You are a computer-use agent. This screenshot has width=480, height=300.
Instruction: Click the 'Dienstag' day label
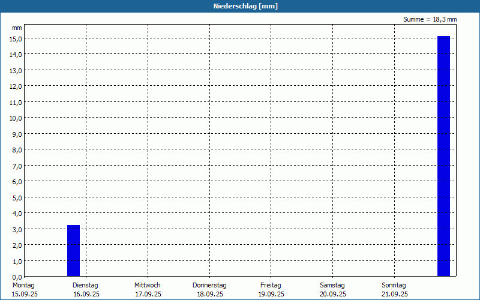click(x=85, y=285)
